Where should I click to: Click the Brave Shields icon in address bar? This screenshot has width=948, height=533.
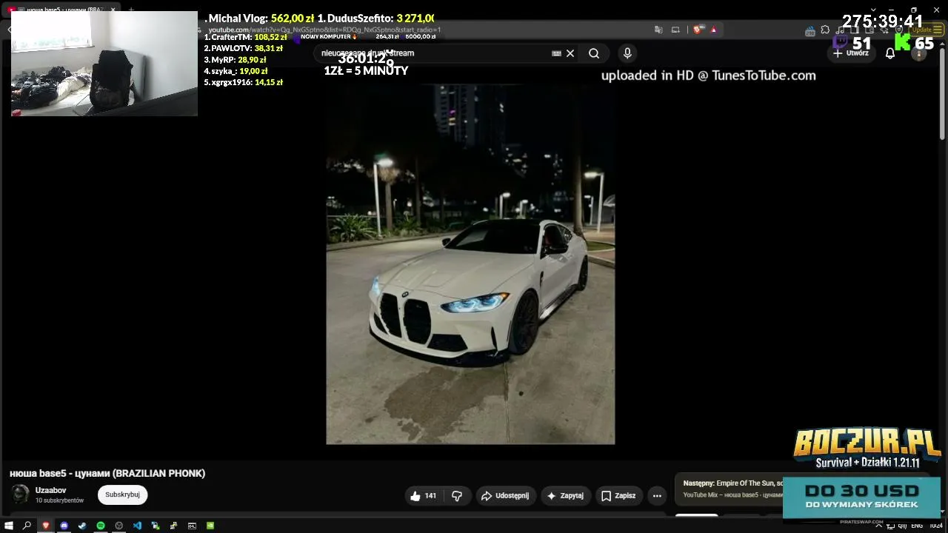[x=698, y=30]
